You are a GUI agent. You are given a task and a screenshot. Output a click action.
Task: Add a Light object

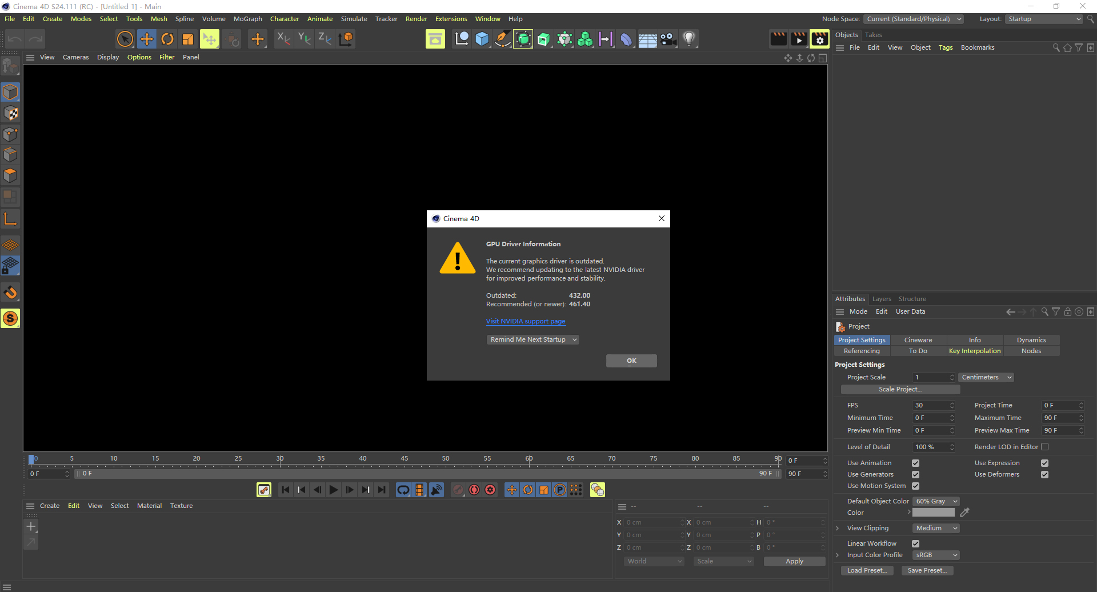(689, 39)
